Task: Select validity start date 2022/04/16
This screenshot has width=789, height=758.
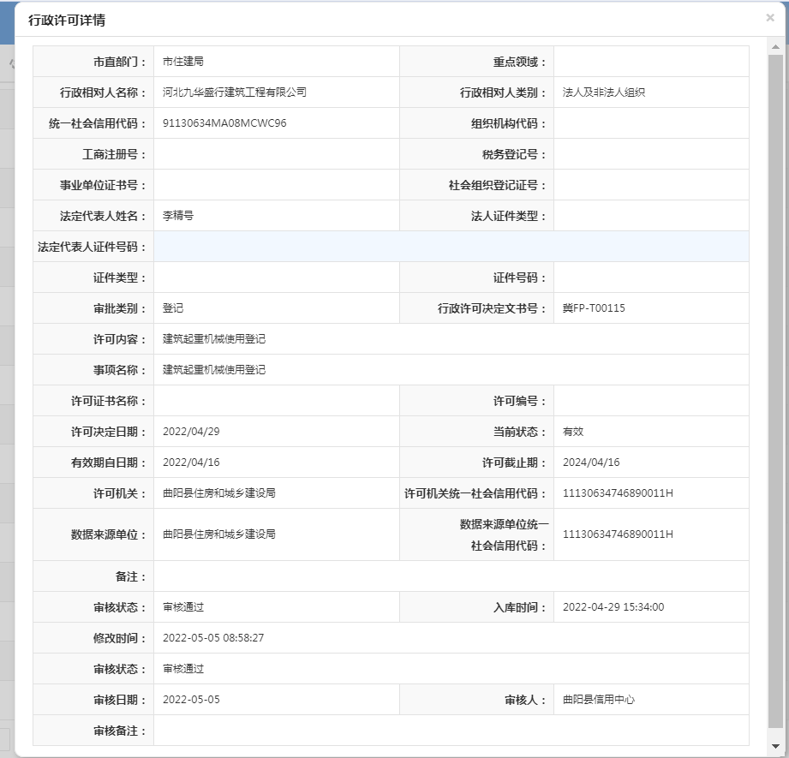Action: click(191, 463)
